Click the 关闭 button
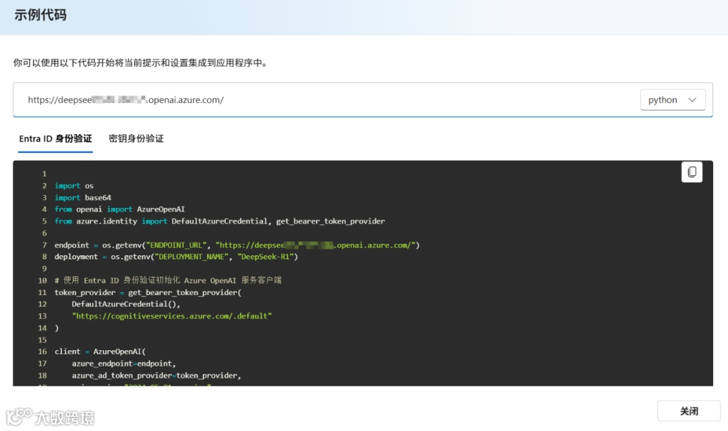 [688, 411]
